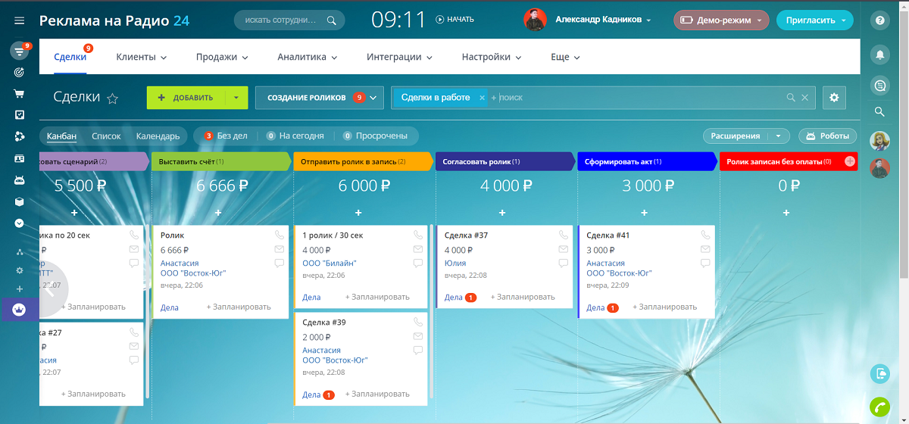
Task: Open the green phone call button
Action: (x=879, y=407)
